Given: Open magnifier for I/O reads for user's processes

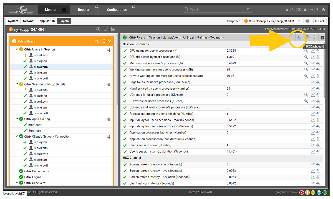Looking at the screenshot, I should (x=306, y=95).
